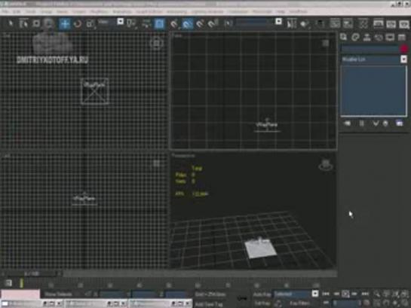Viewport: 411px width, 308px height.
Task: Open the Modify tab in command panel
Action: tap(355, 37)
